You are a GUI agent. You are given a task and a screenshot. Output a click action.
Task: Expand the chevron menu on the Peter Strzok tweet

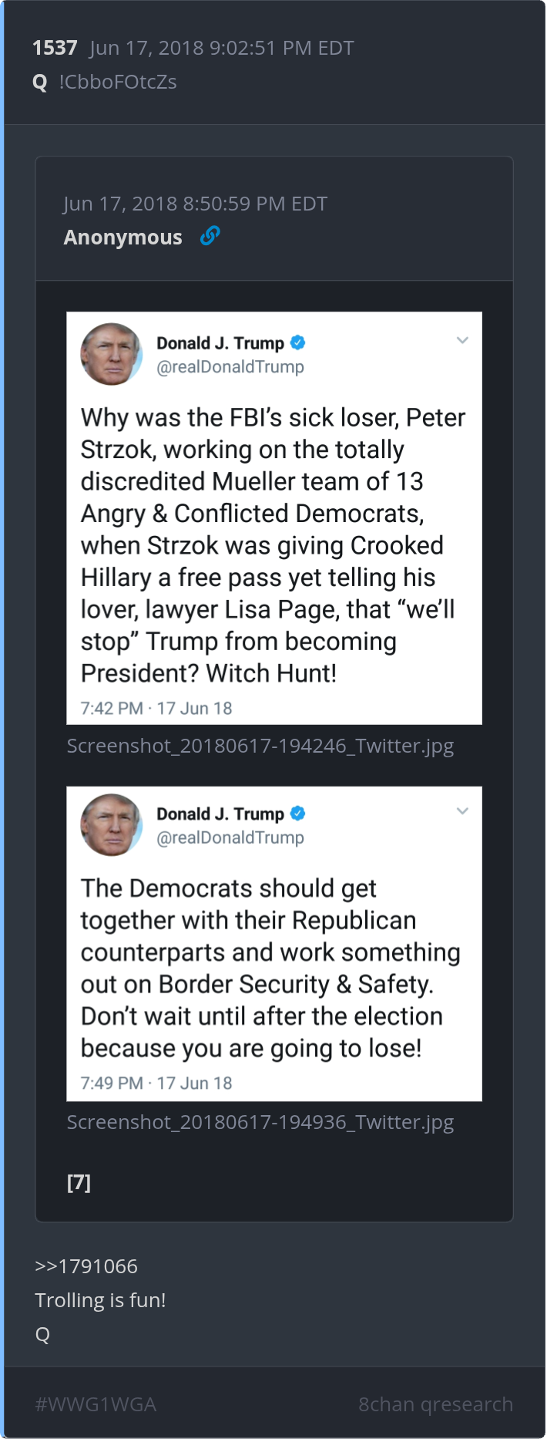point(462,340)
